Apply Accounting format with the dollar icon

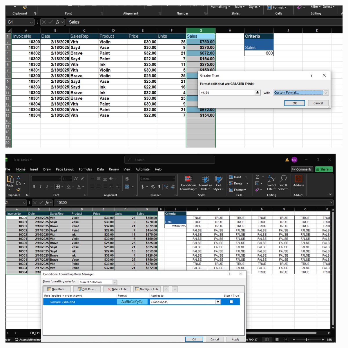(x=142, y=186)
